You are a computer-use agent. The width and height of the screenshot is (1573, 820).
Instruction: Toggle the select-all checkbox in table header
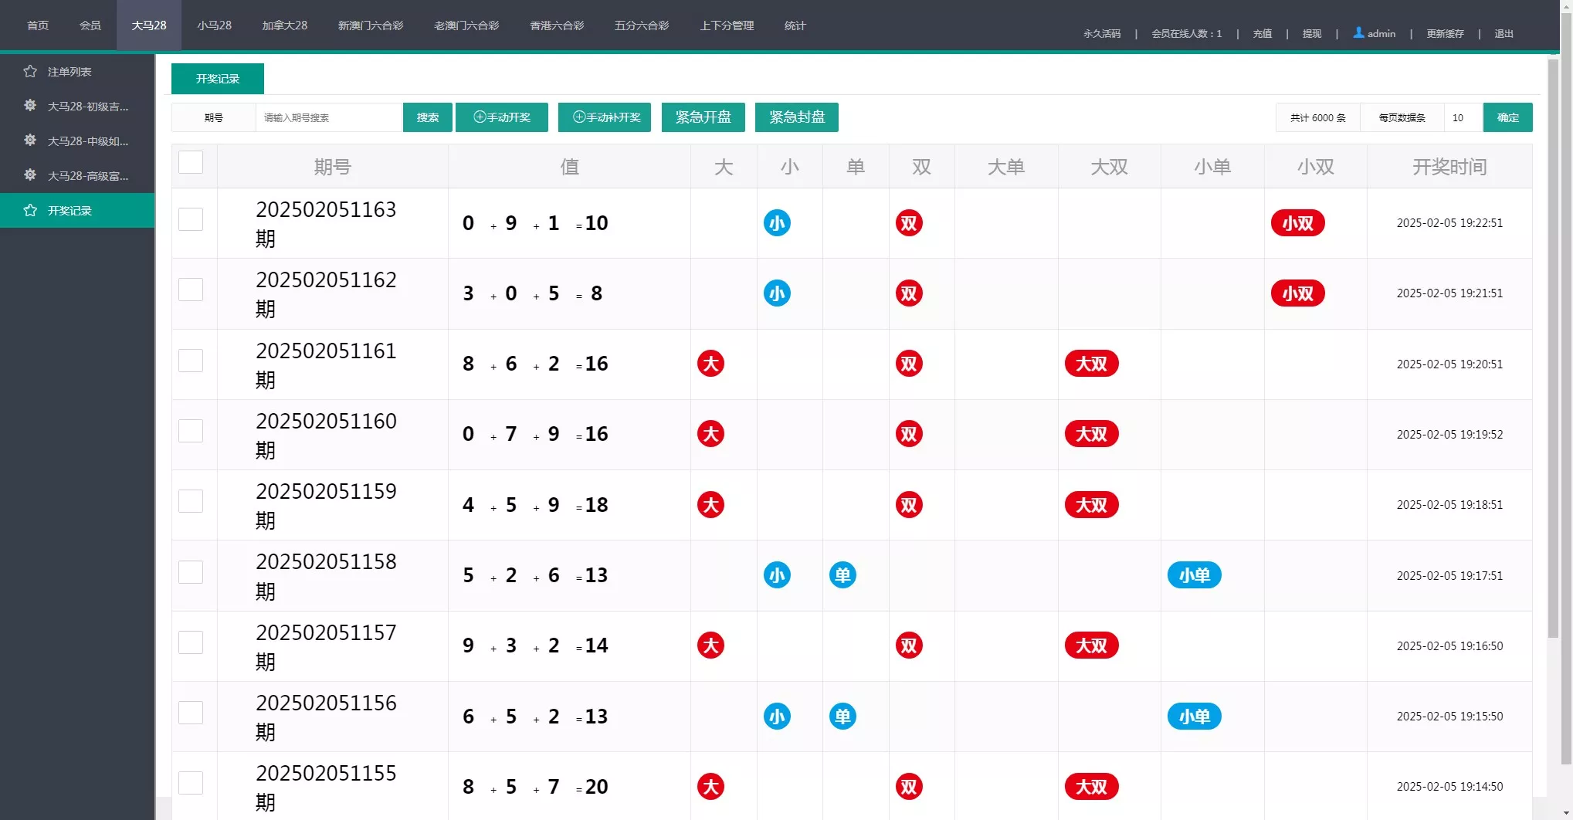click(191, 163)
